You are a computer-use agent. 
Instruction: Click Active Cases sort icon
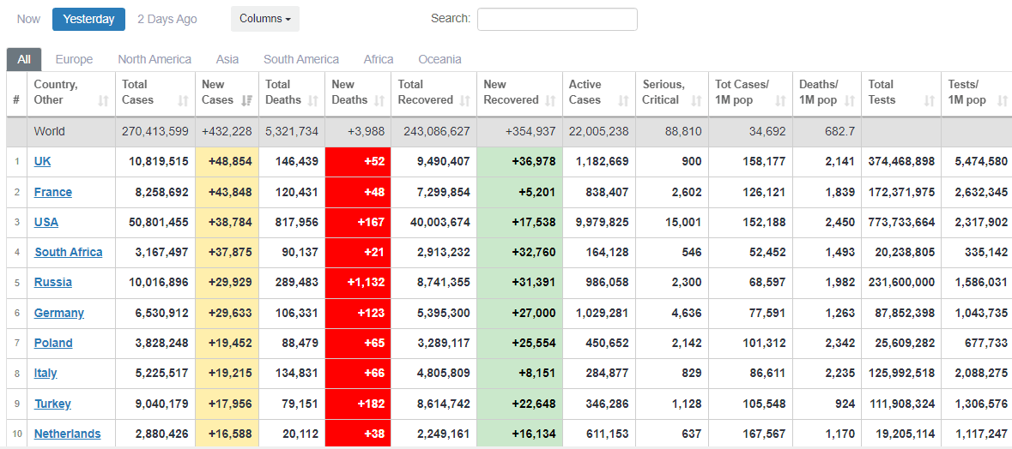coord(622,100)
